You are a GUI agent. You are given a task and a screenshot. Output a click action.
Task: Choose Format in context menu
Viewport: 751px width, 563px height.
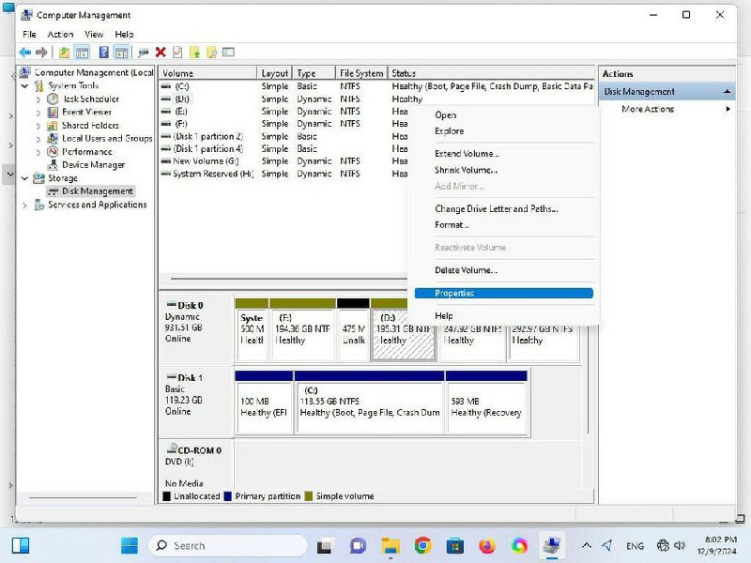504,224
